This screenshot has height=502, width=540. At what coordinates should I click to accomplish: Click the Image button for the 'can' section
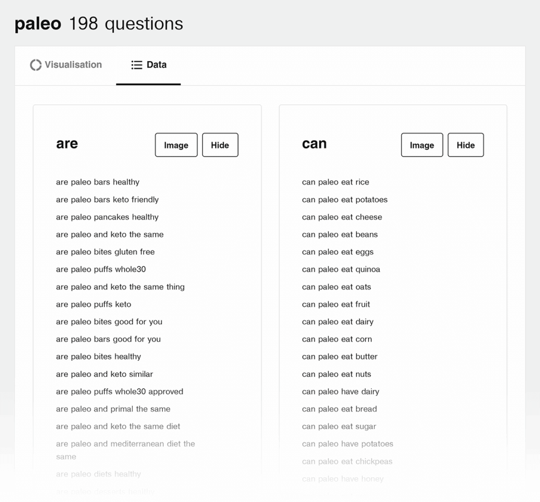[422, 144]
